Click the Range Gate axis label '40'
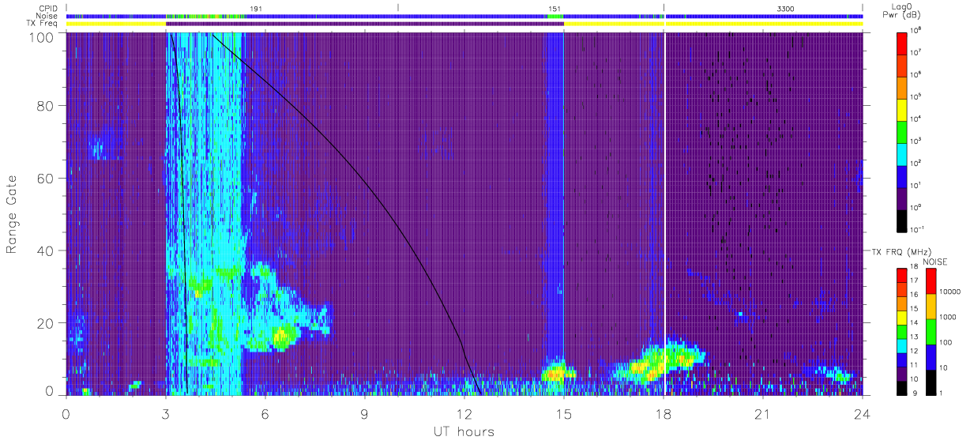 [x=47, y=250]
